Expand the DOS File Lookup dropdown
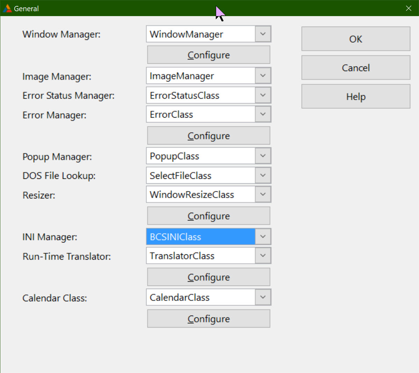Image resolution: width=419 pixels, height=373 pixels. [x=263, y=175]
